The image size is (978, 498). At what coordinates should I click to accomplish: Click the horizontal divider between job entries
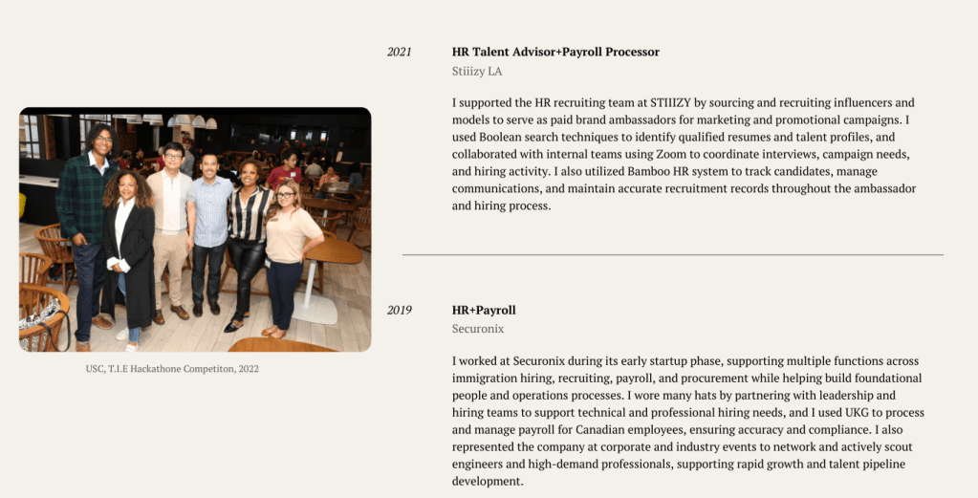coord(672,255)
